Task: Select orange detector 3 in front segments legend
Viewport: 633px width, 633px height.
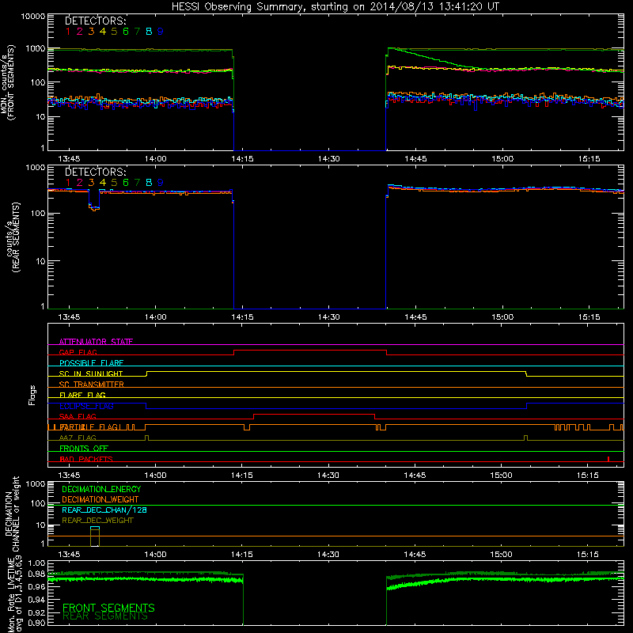Action: [91, 32]
